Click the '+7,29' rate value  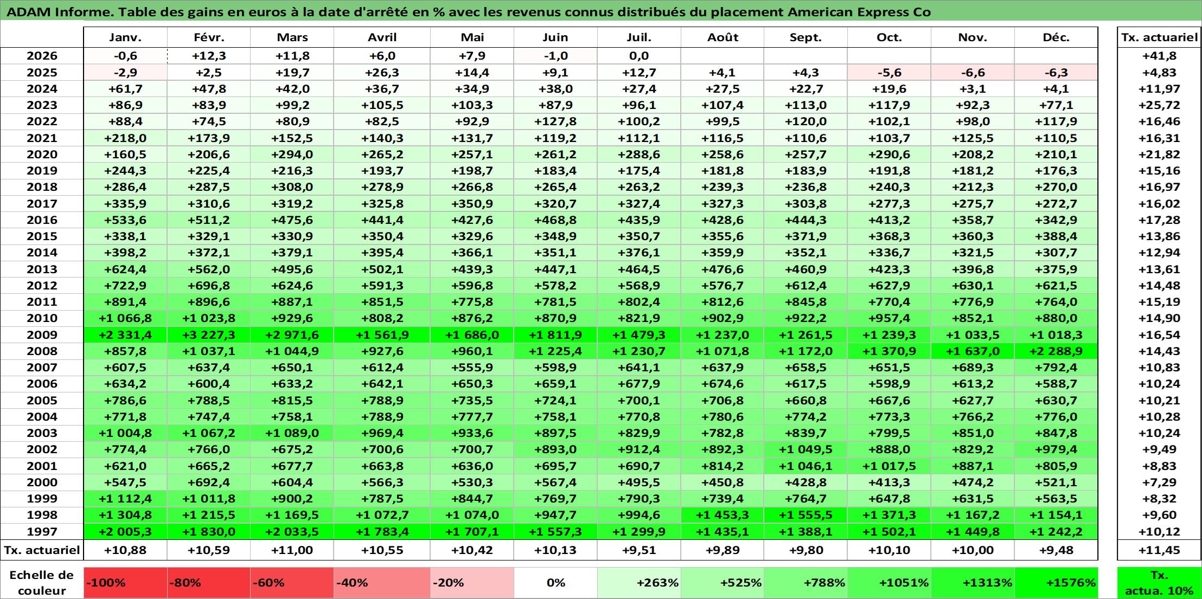1159,482
